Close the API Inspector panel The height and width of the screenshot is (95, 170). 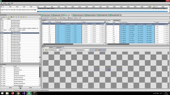click(40, 64)
